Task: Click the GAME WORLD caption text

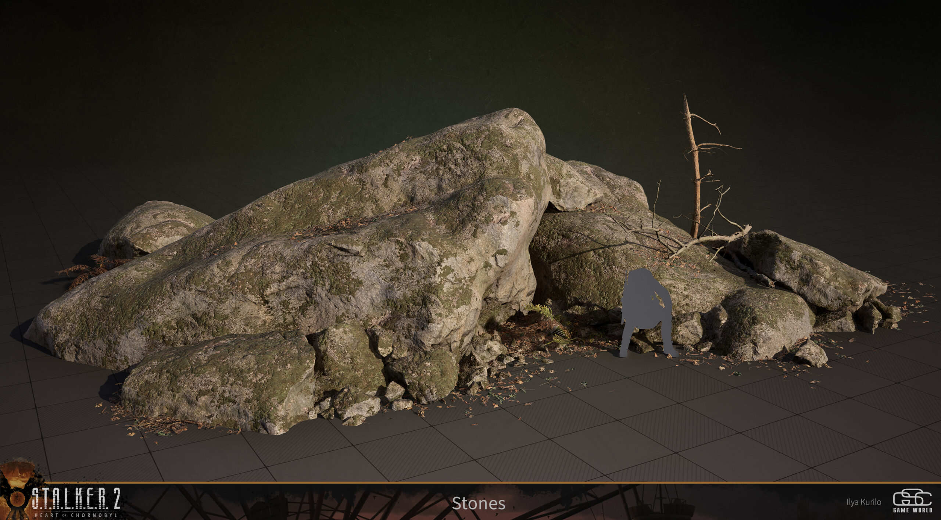Action: pos(912,510)
